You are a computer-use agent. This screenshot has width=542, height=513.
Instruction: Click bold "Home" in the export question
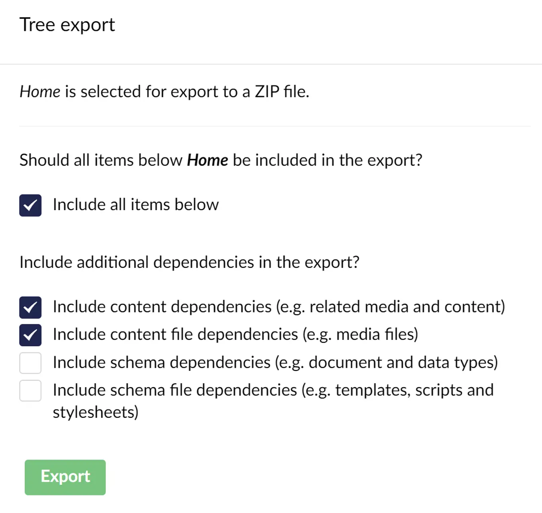point(208,160)
